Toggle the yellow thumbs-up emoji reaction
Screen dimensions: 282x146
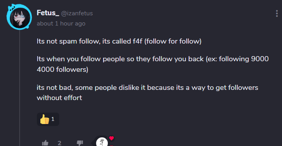coord(48,119)
